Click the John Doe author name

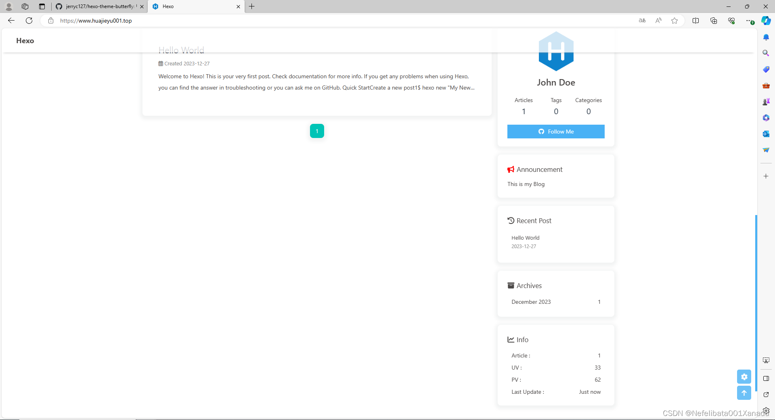coord(556,82)
